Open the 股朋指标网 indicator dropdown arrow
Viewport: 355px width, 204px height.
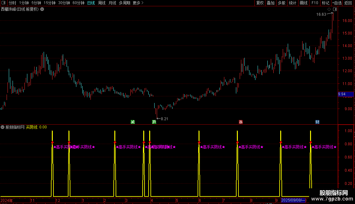(3, 127)
